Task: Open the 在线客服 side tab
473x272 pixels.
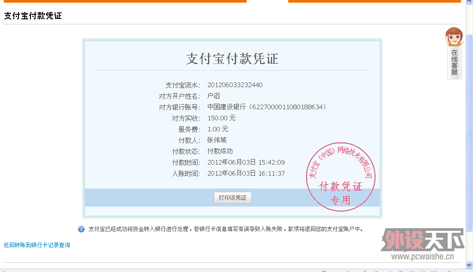Action: tap(455, 62)
